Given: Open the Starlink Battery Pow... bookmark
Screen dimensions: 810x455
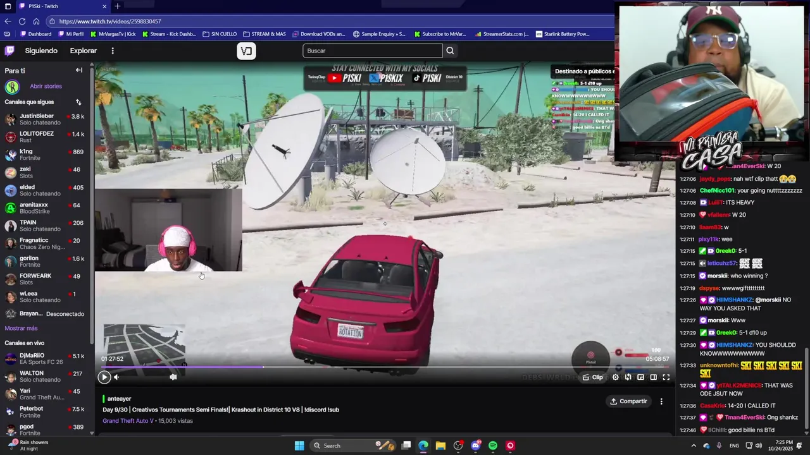Looking at the screenshot, I should point(563,34).
